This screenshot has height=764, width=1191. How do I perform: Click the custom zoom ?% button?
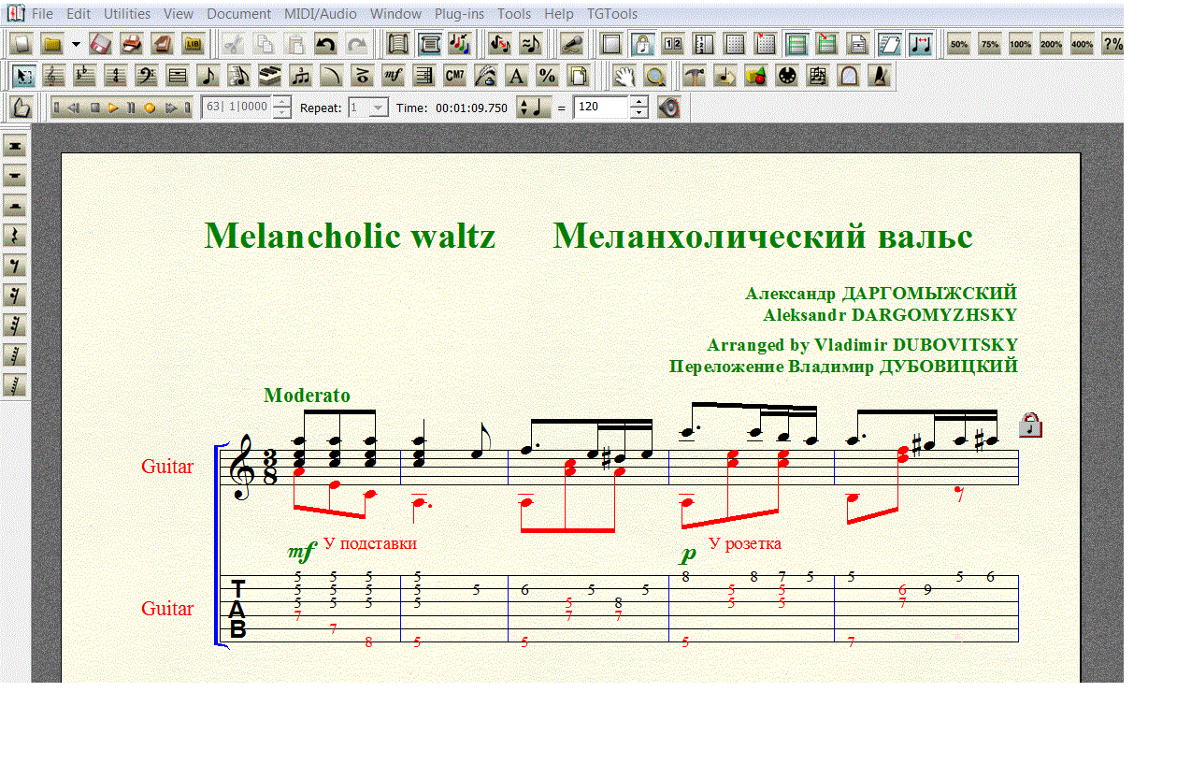[1113, 44]
